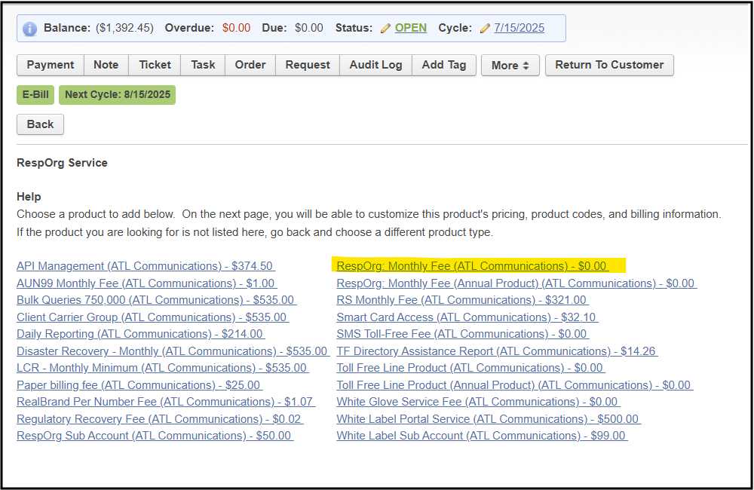Click the balance info icon
Image resolution: width=754 pixels, height=490 pixels.
tap(29, 28)
